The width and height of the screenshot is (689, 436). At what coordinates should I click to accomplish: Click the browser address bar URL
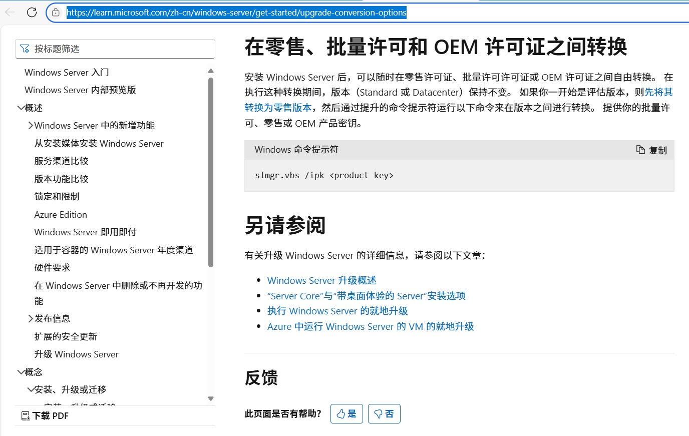pyautogui.click(x=236, y=13)
